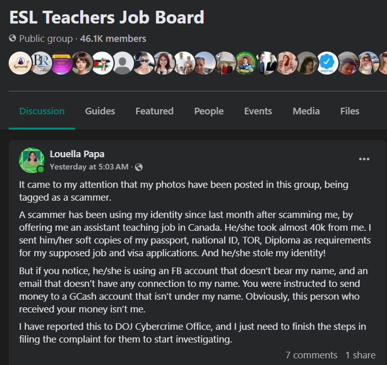Click the 'BR' logo member avatar
This screenshot has height=365, width=387.
[x=40, y=63]
